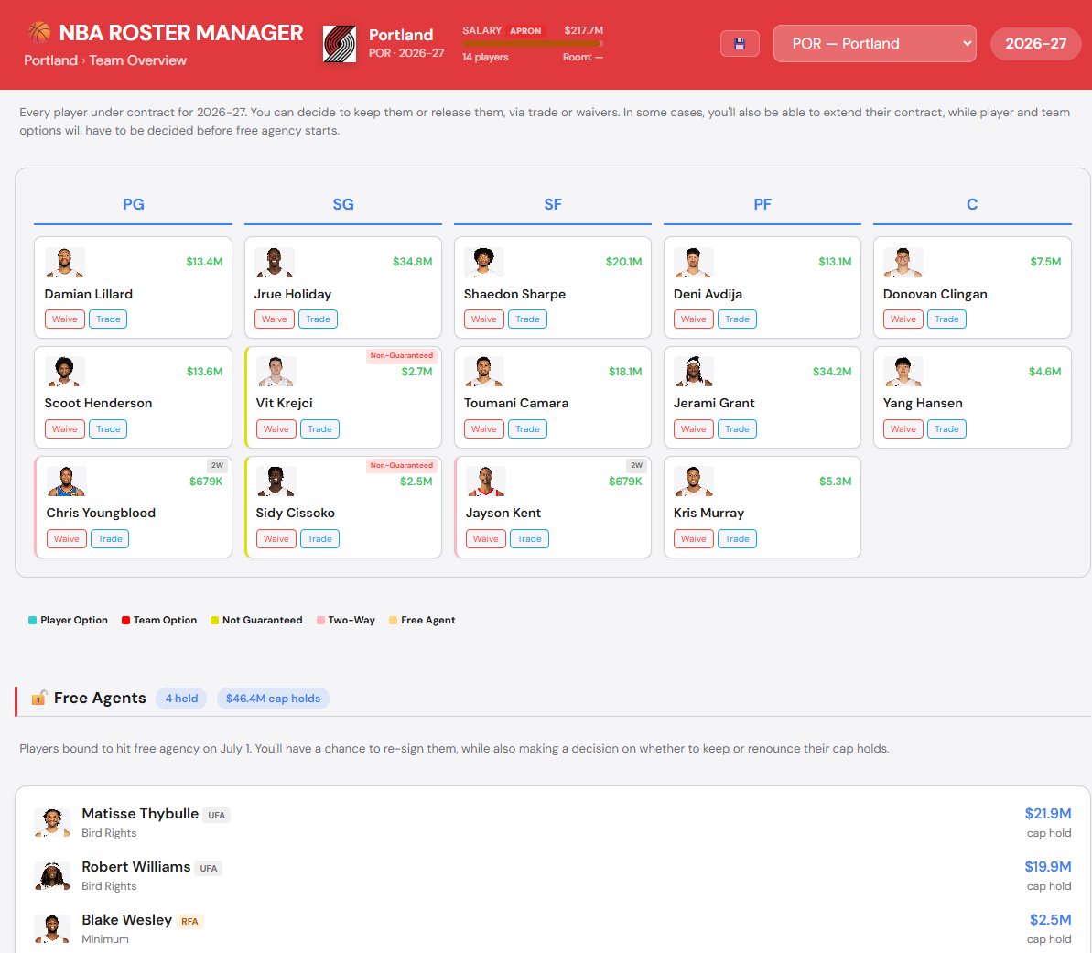Click the Two-Way pink legend swatch
The height and width of the screenshot is (953, 1092).
tap(321, 620)
